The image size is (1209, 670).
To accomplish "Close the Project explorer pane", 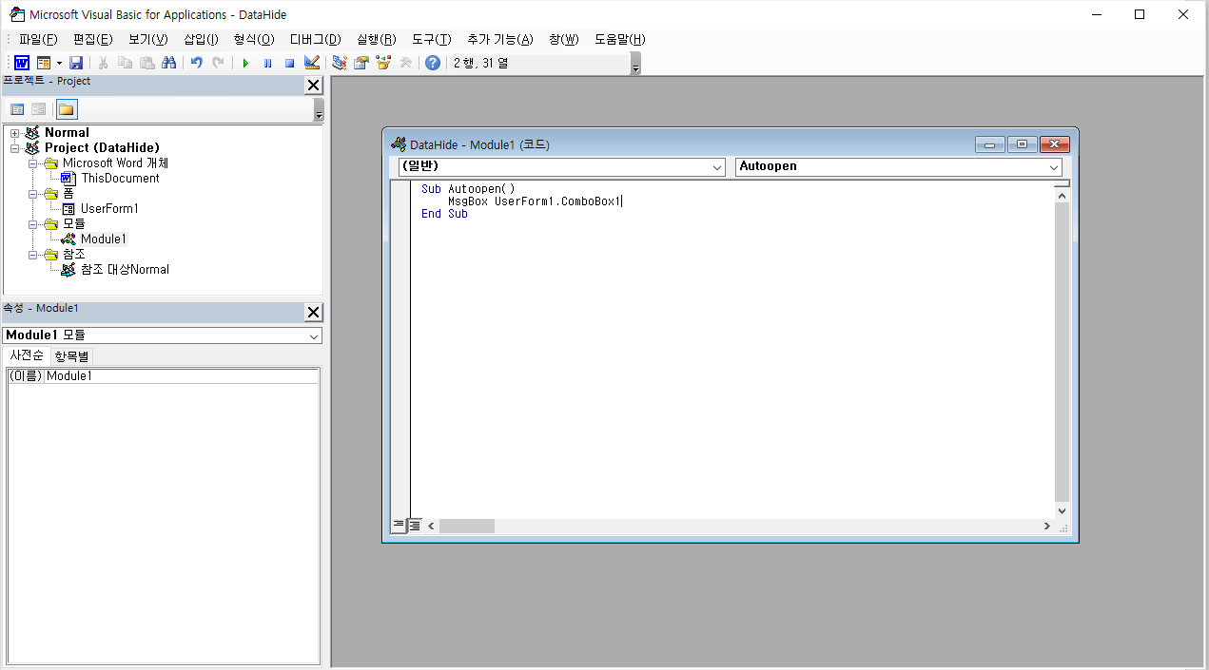I will pos(313,86).
